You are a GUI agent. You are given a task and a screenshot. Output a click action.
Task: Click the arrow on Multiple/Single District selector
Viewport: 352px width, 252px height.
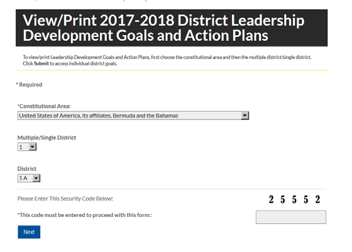tap(32, 147)
